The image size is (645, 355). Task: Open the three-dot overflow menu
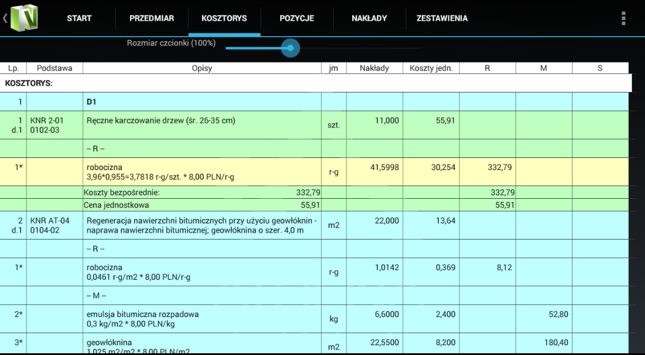pos(624,18)
